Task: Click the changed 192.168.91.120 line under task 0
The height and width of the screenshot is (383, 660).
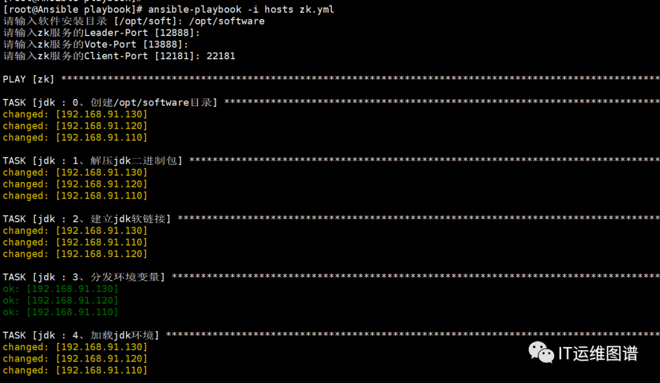Action: 75,126
